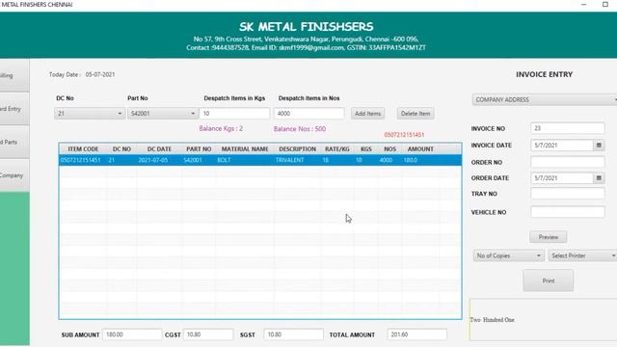Open the Order Date calendar picker
617x347 pixels.
(x=599, y=177)
